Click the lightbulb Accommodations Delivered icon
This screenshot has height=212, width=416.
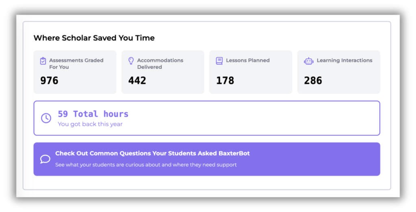coord(131,61)
